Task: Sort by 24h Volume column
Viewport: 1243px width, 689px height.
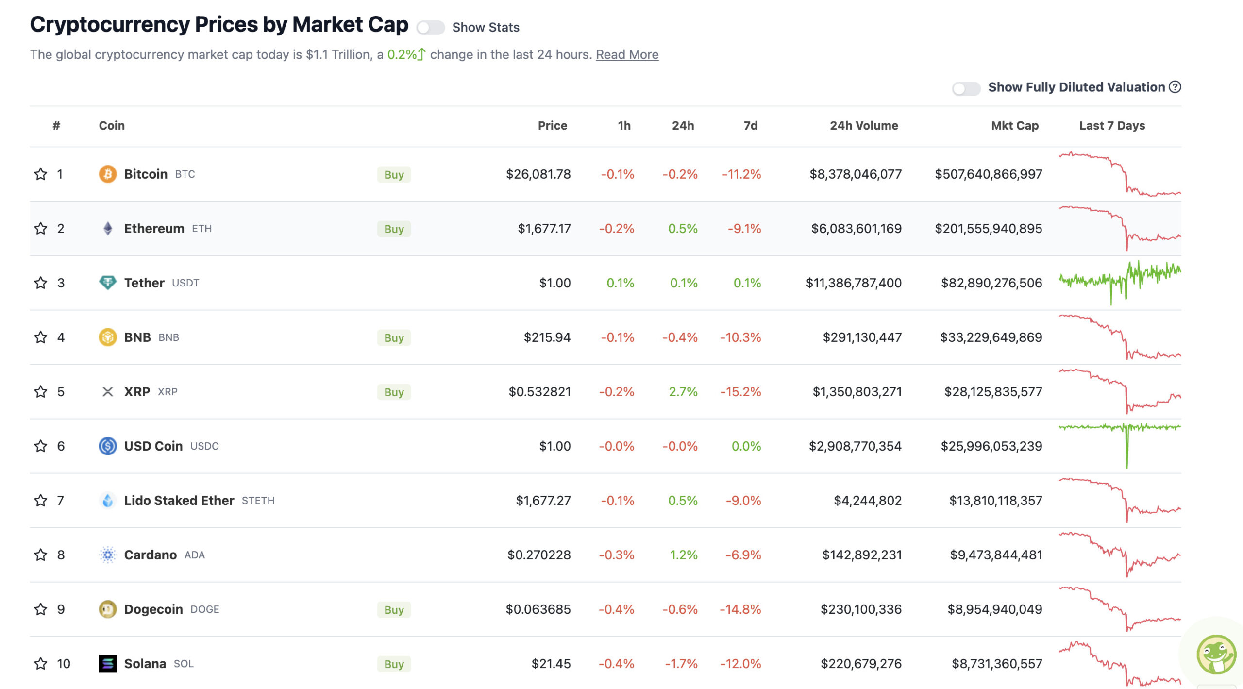Action: click(x=864, y=126)
